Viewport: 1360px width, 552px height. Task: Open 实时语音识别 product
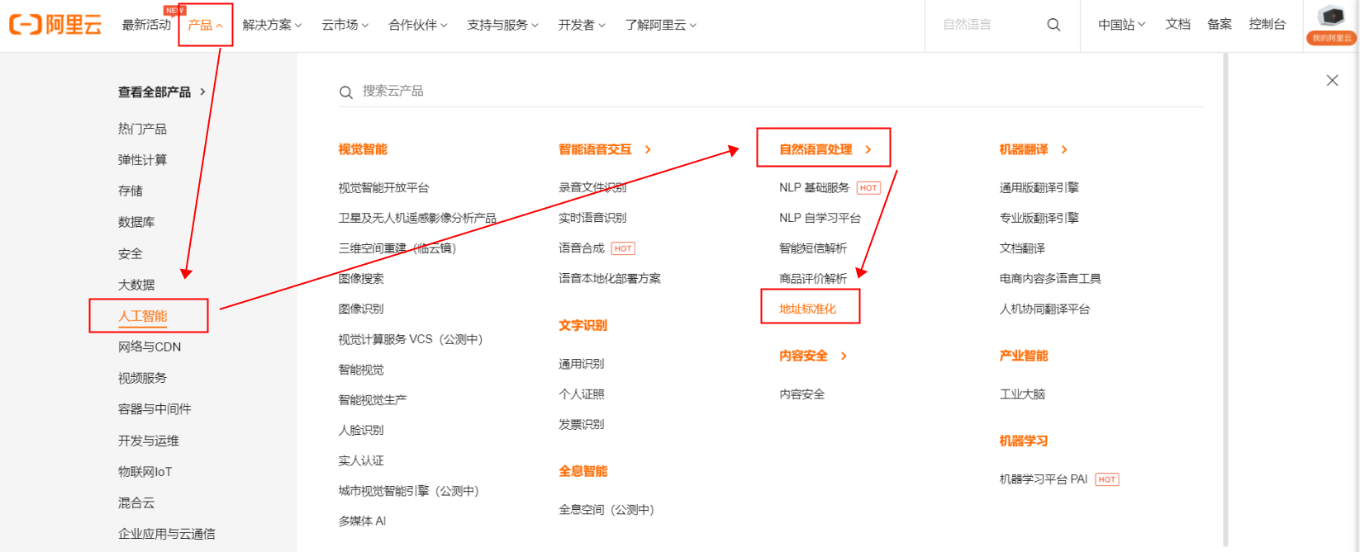(592, 218)
